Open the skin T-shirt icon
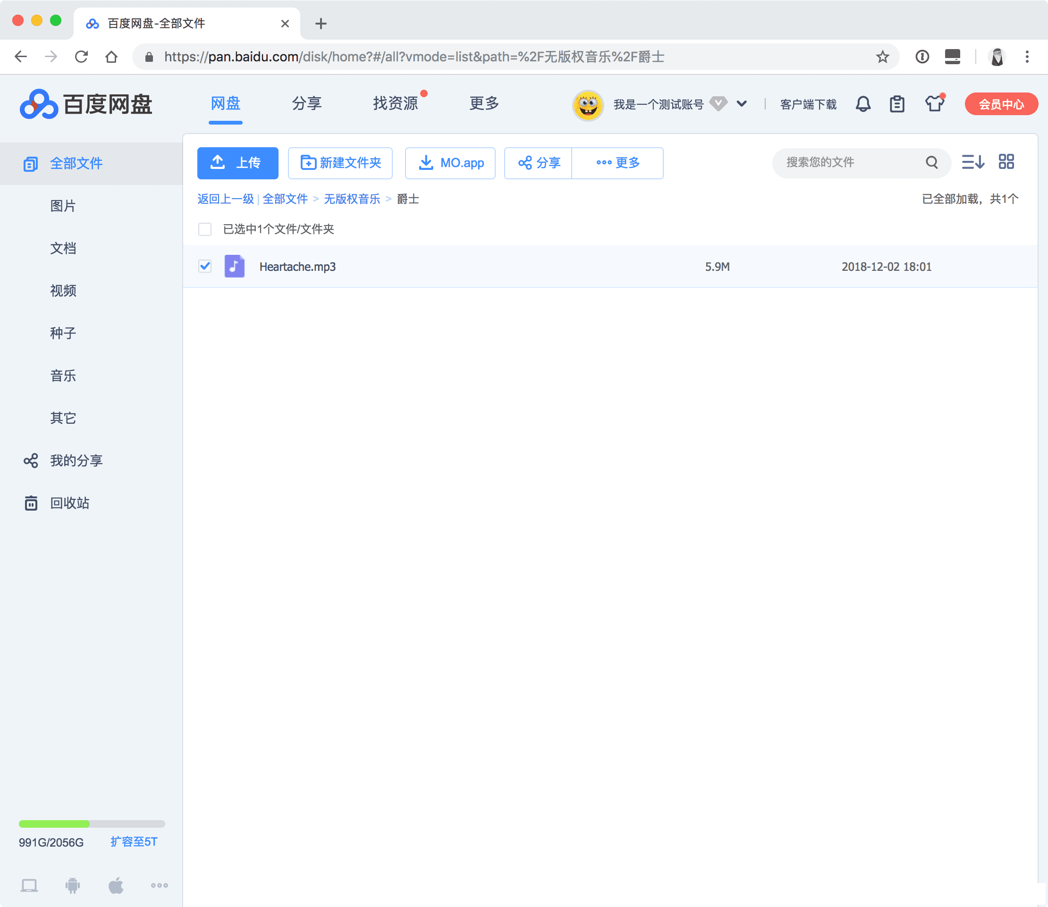The height and width of the screenshot is (907, 1048). [934, 104]
